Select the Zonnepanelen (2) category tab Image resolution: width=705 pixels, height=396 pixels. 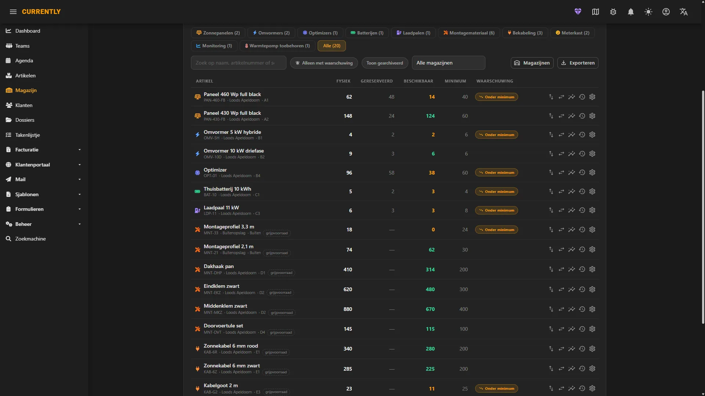click(x=218, y=33)
